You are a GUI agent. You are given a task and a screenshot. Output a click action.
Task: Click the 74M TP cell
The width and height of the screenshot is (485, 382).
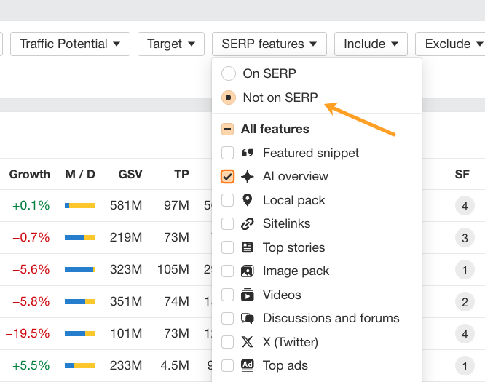[177, 302]
